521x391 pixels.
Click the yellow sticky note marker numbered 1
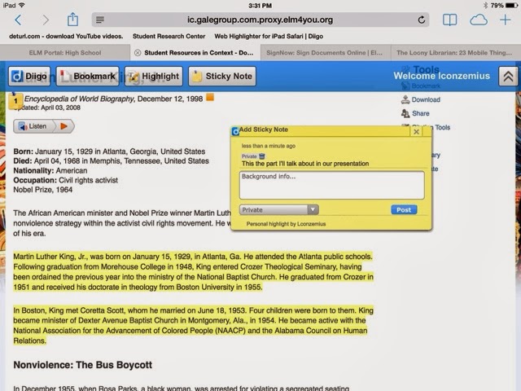pos(15,101)
